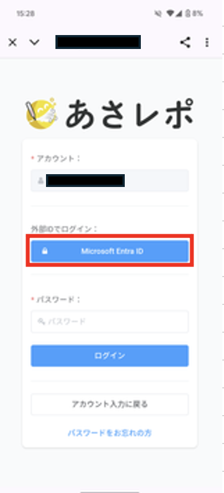Tap the clock in status bar
224x493 pixels.
click(x=26, y=13)
